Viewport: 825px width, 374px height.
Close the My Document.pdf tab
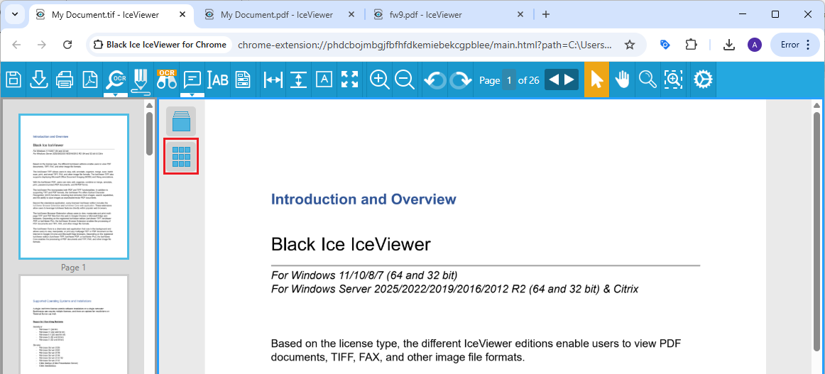tap(351, 15)
